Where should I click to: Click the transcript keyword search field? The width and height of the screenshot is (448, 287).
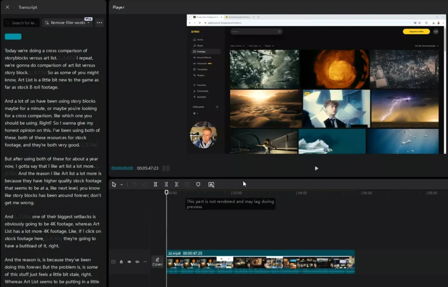pos(21,22)
